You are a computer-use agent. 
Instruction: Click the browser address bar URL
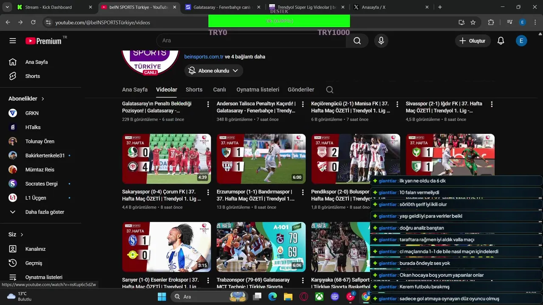coord(103,22)
